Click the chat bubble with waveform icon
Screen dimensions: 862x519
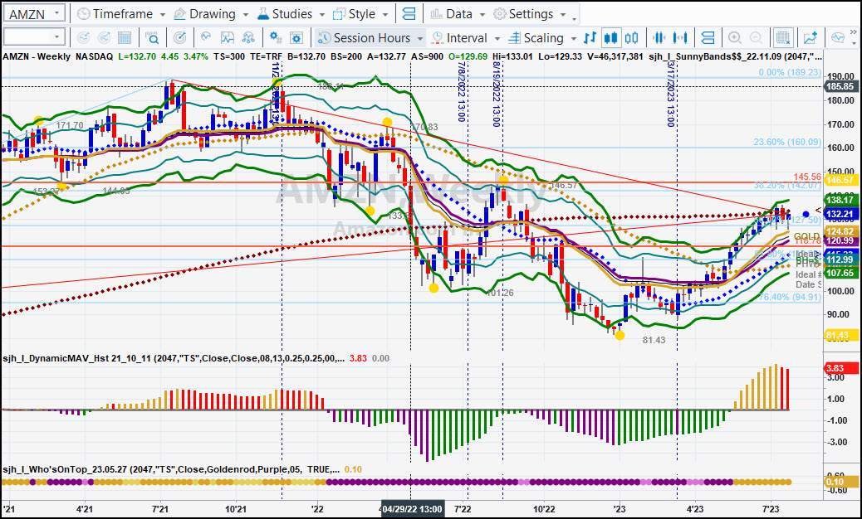click(838, 37)
